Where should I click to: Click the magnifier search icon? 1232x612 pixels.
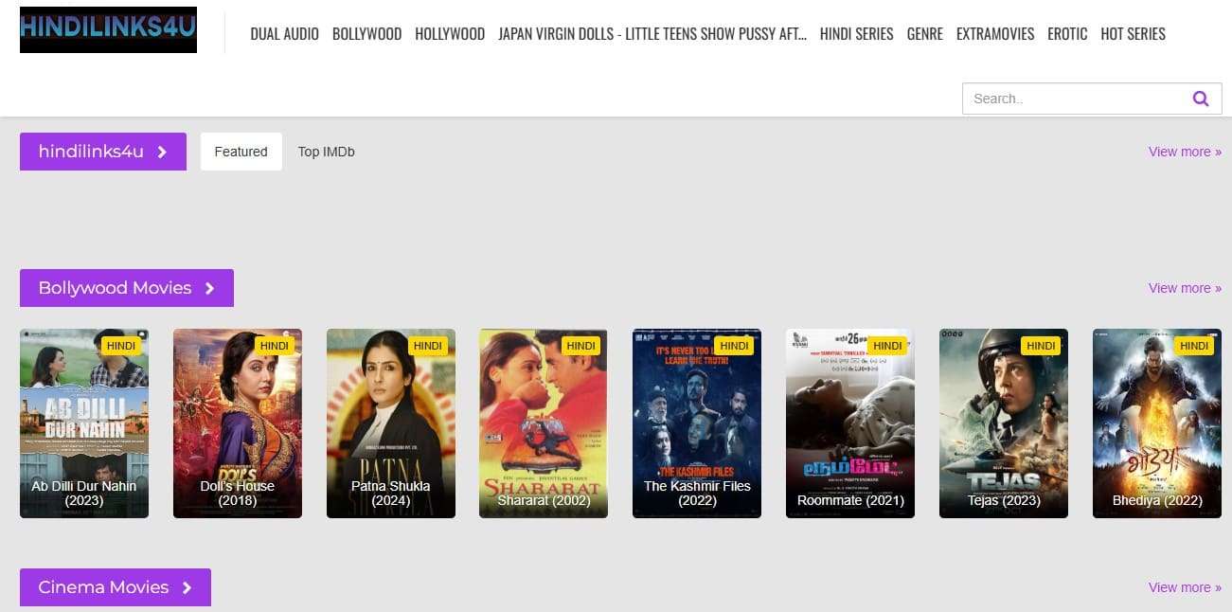(x=1201, y=99)
